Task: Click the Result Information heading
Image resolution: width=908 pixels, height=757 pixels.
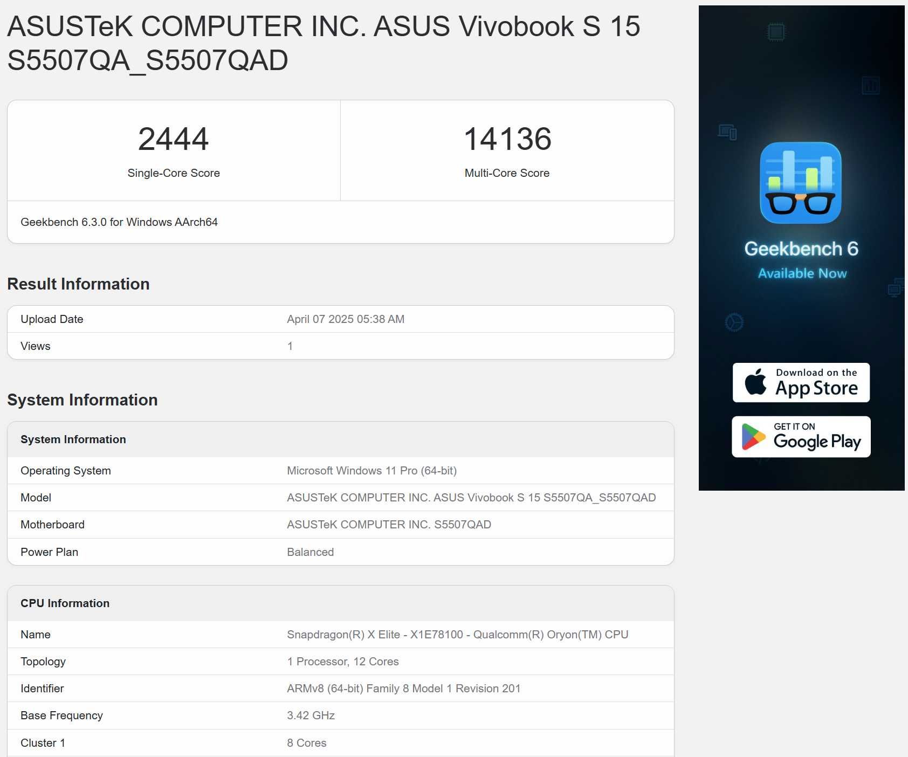Action: 78,284
